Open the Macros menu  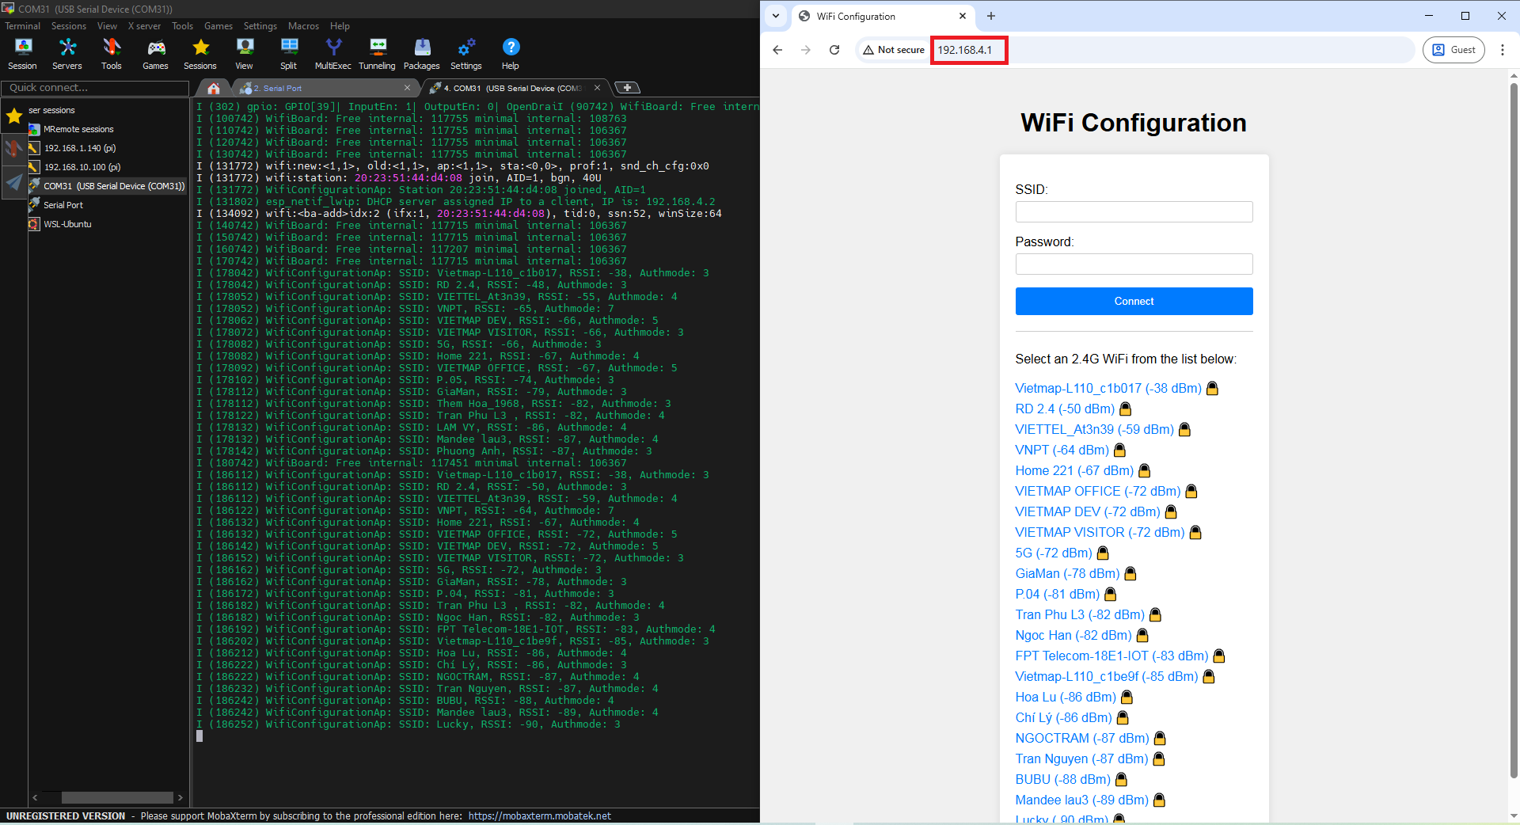[x=303, y=26]
